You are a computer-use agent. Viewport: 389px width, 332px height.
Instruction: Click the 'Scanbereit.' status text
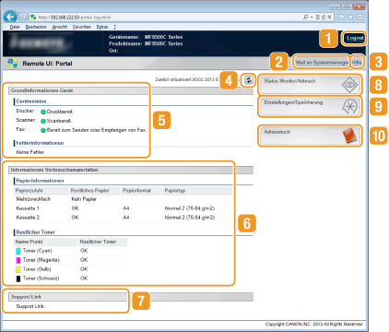[59, 121]
